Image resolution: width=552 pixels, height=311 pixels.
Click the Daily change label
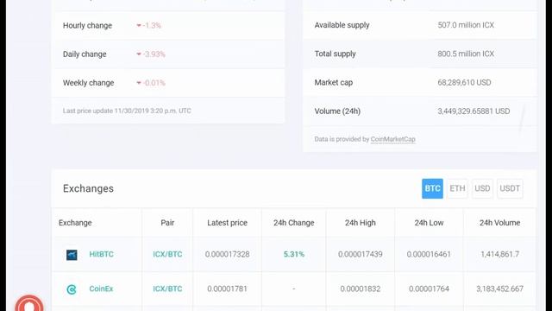pos(85,54)
